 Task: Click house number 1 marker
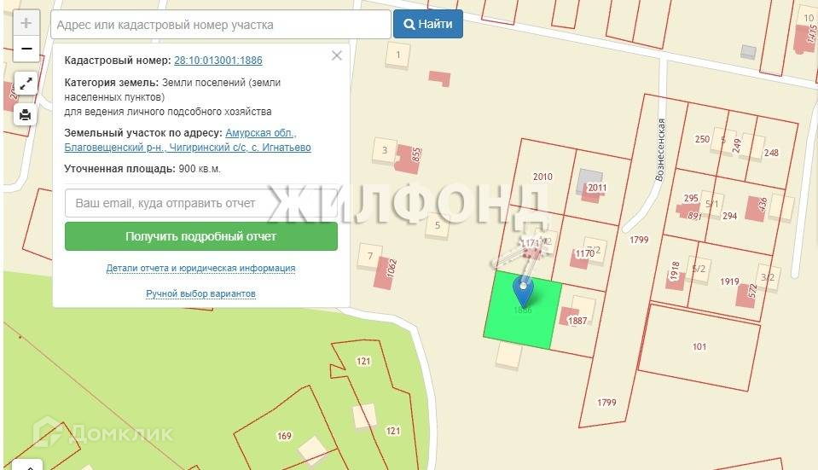(398, 55)
